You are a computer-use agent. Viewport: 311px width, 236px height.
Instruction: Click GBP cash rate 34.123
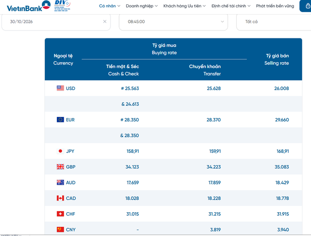pyautogui.click(x=132, y=167)
